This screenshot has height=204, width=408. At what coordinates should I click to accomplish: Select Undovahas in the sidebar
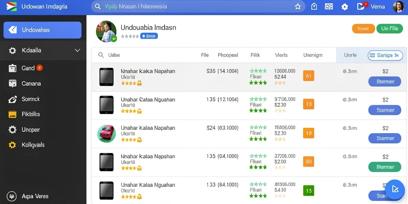coord(42,30)
